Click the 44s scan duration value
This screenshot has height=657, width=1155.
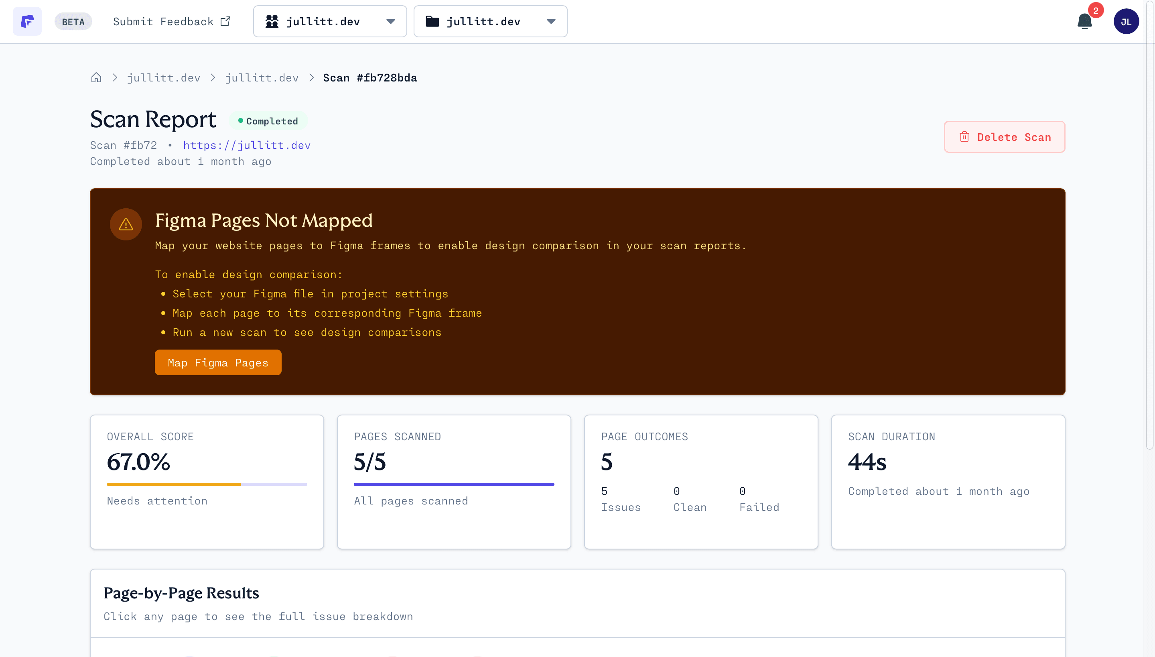(867, 462)
